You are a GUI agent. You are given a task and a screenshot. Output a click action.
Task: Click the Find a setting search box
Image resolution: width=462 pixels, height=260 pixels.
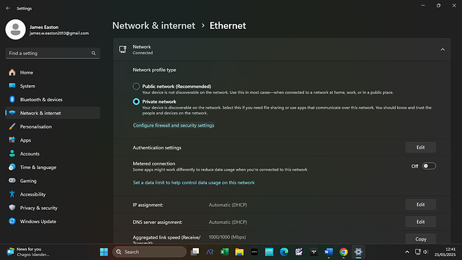tap(52, 53)
